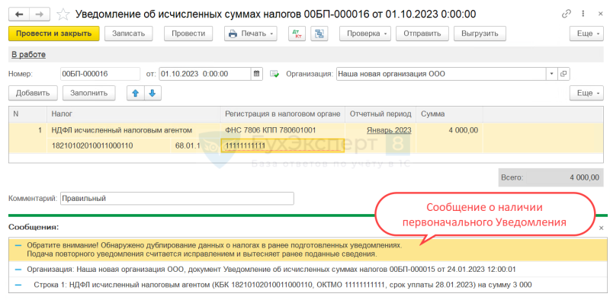Open the table's Еще menu
Screen dimensions: 610x300
(x=586, y=93)
